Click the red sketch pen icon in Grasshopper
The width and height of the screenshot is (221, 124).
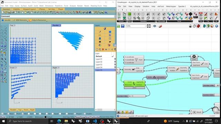(x=160, y=26)
